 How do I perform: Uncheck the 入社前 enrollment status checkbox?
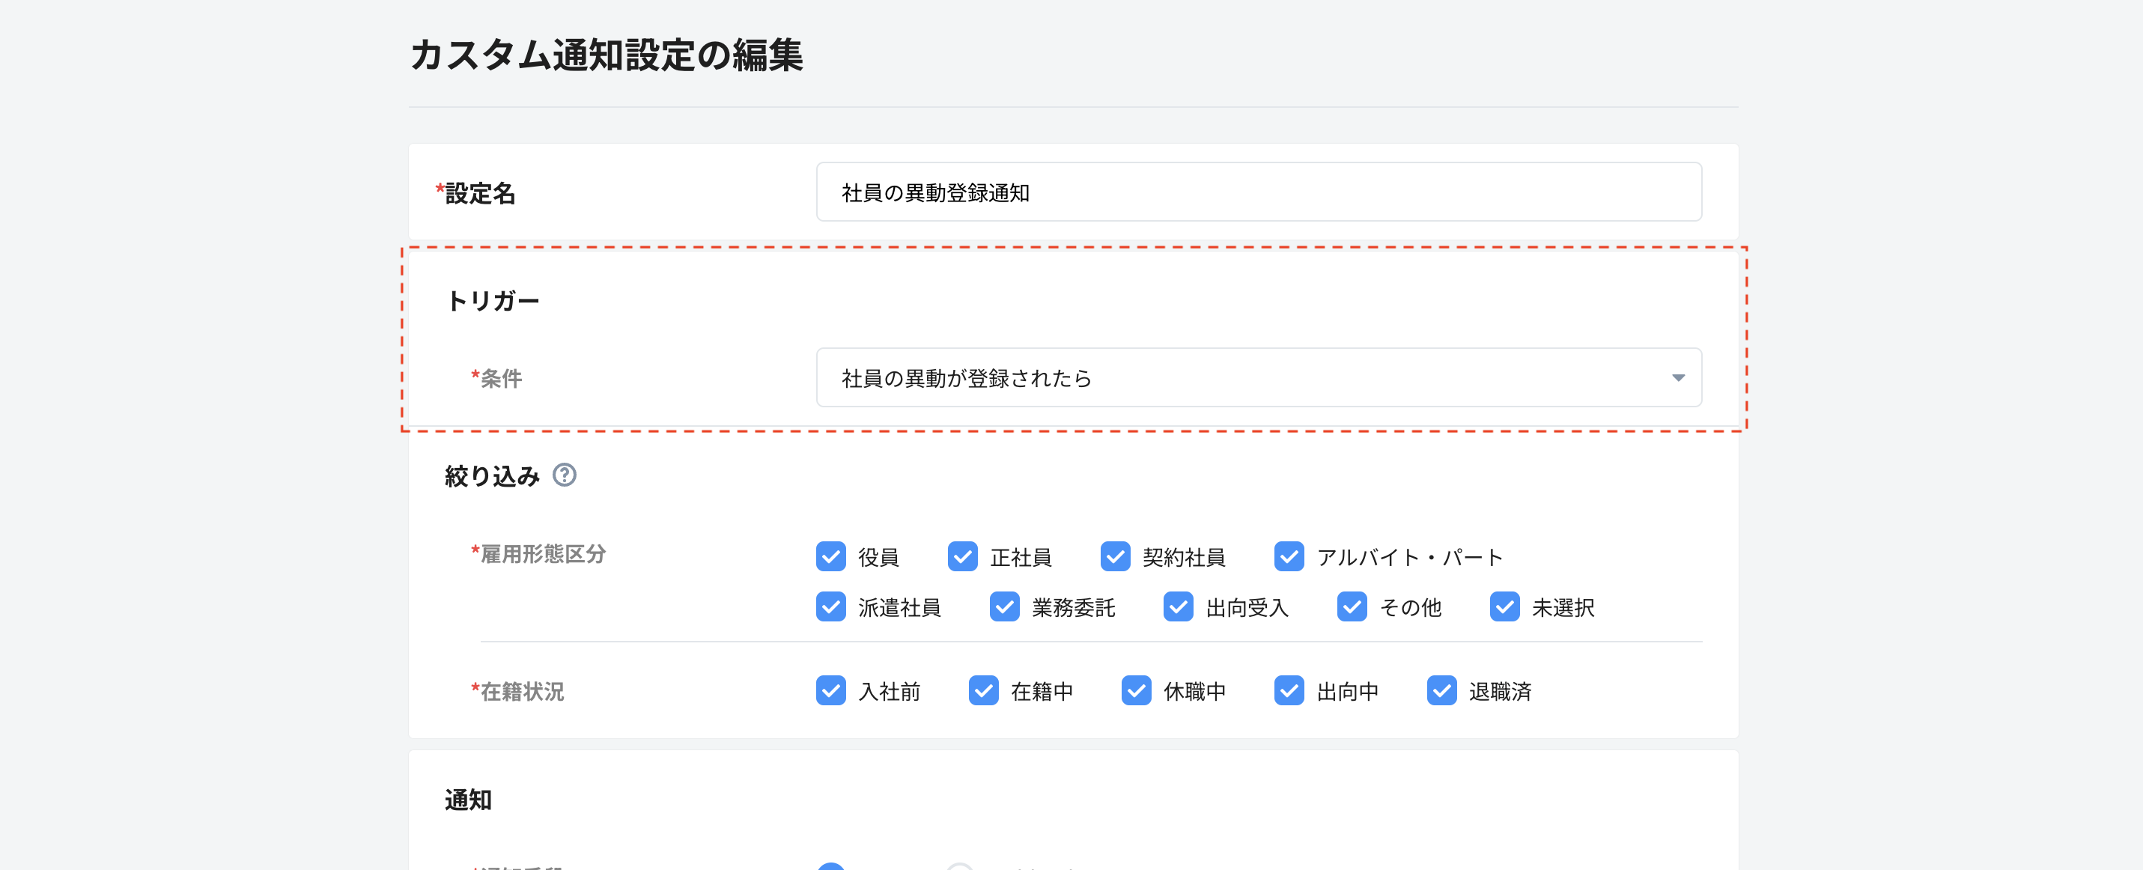[x=831, y=690]
